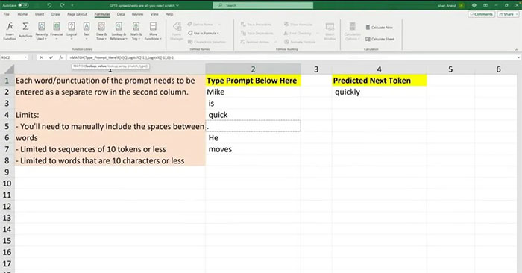Open the Name Manager
The image size is (522, 273).
tap(177, 31)
